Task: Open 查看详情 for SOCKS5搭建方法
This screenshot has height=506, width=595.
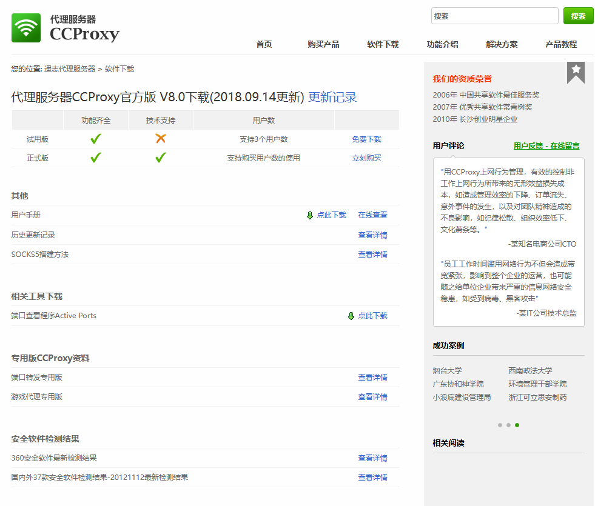Action: [372, 255]
